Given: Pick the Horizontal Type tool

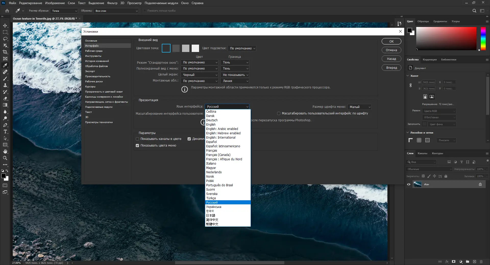Looking at the screenshot, I should point(5,132).
